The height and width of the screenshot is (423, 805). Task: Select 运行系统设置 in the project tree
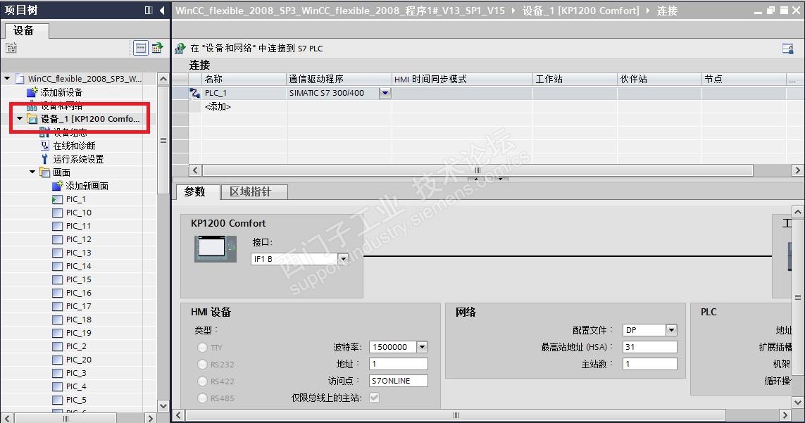tap(79, 159)
